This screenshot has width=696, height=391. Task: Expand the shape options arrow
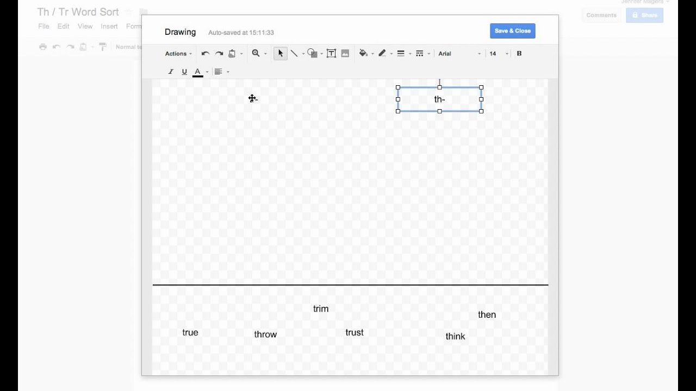[x=321, y=54]
